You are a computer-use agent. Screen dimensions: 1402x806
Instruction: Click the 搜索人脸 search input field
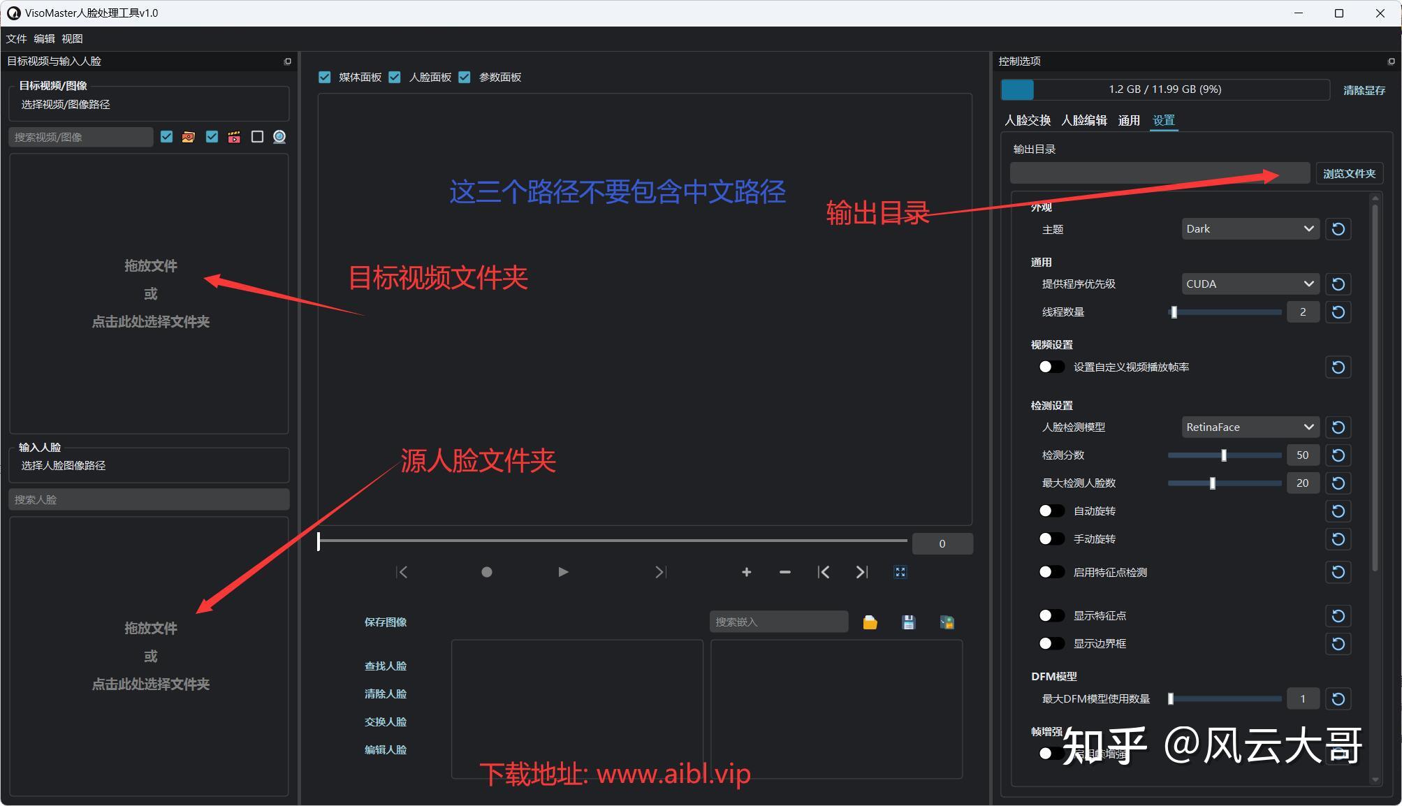click(x=148, y=499)
